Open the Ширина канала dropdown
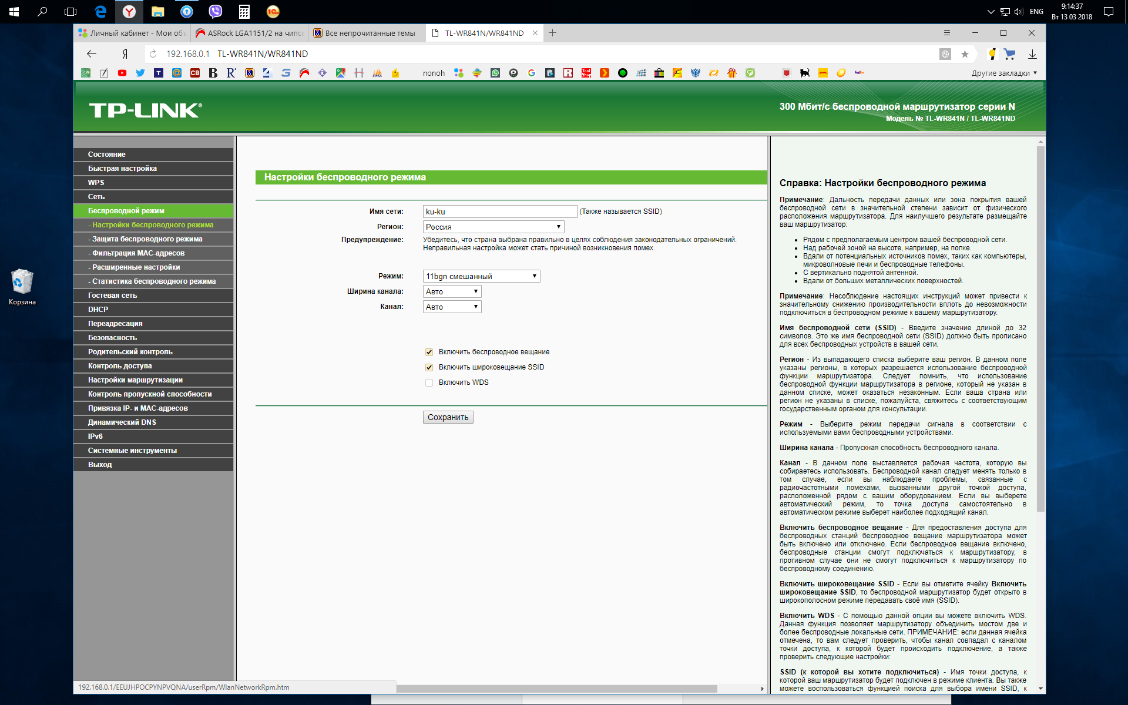 point(452,291)
